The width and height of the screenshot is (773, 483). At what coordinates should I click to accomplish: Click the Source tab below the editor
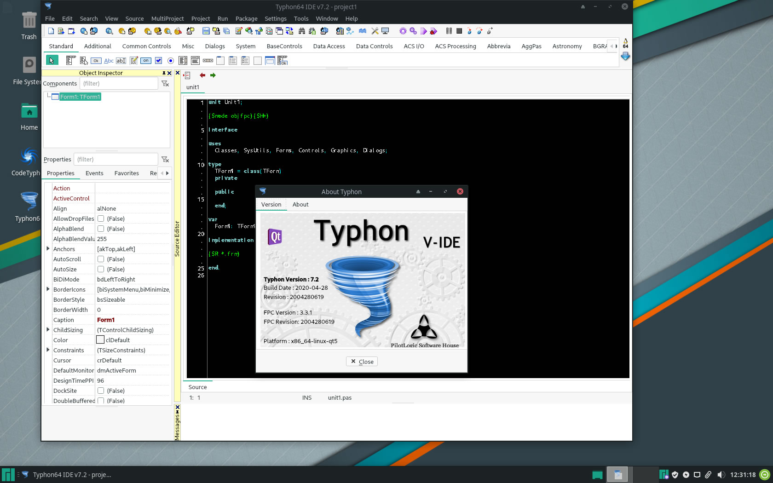click(197, 387)
